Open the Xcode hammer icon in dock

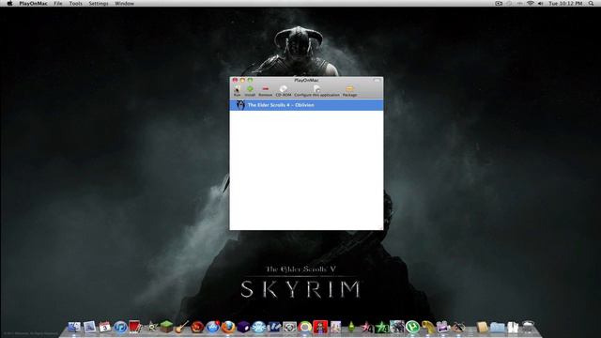point(274,327)
